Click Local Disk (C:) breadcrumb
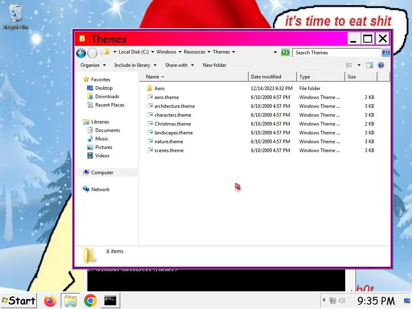 point(134,52)
